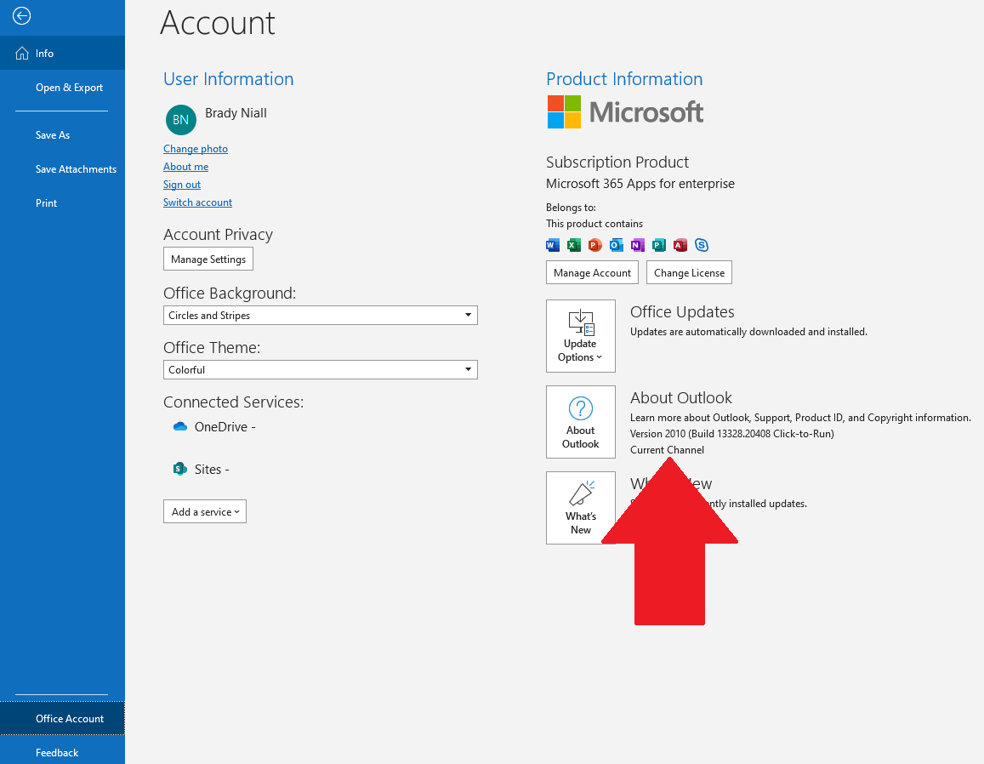The height and width of the screenshot is (764, 984).
Task: Click the Change License button
Action: point(689,272)
